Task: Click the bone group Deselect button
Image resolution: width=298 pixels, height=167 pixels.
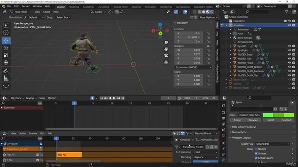Action: 286,120
